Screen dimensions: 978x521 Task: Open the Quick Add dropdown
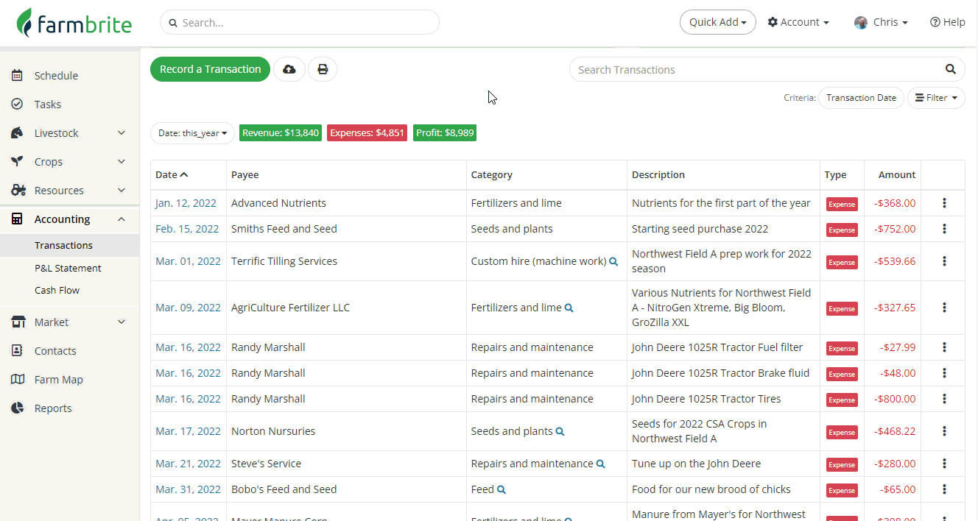click(717, 22)
